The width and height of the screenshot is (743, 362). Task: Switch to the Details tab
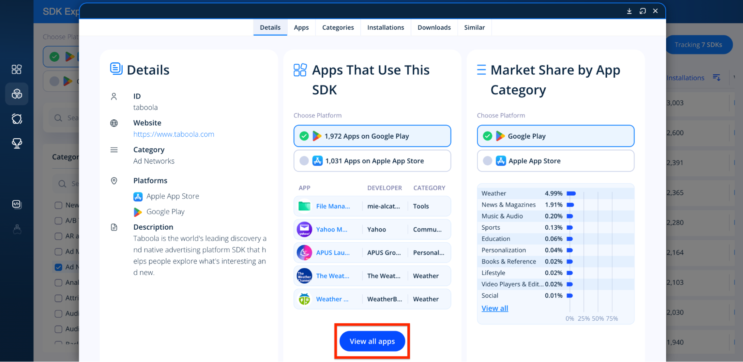click(270, 28)
